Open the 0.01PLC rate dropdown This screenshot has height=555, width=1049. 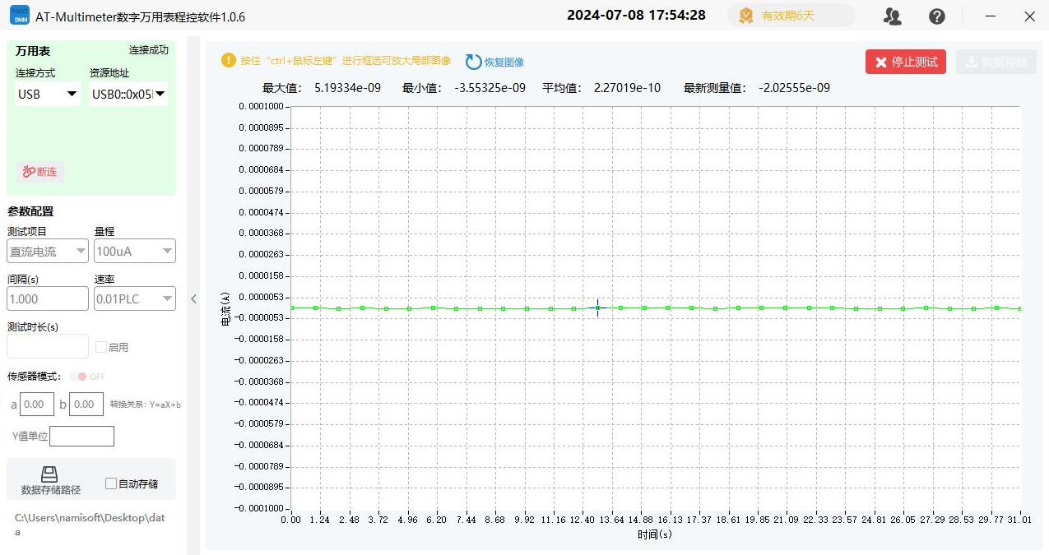135,299
